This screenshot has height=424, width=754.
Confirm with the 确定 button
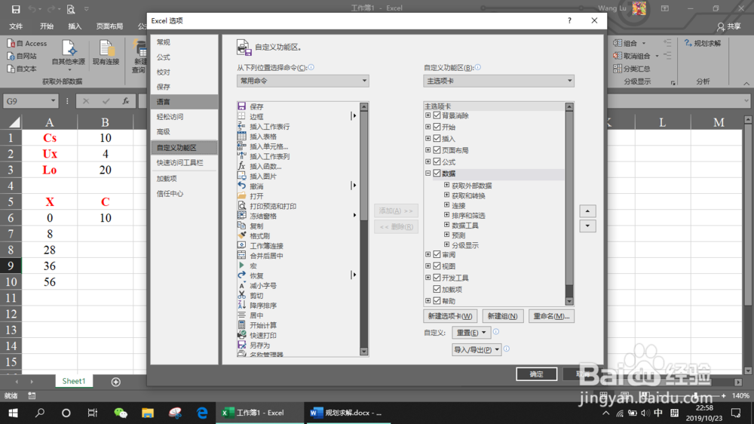coord(537,374)
